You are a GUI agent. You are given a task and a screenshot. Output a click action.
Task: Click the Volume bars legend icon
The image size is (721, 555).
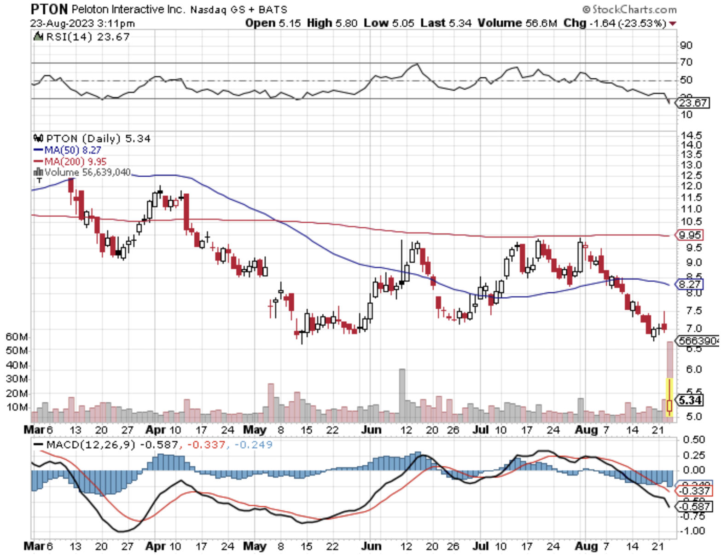tap(38, 172)
